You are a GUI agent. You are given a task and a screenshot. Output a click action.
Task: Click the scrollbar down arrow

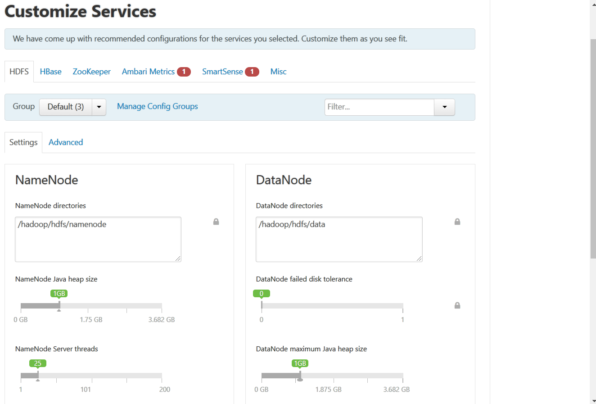(593, 400)
